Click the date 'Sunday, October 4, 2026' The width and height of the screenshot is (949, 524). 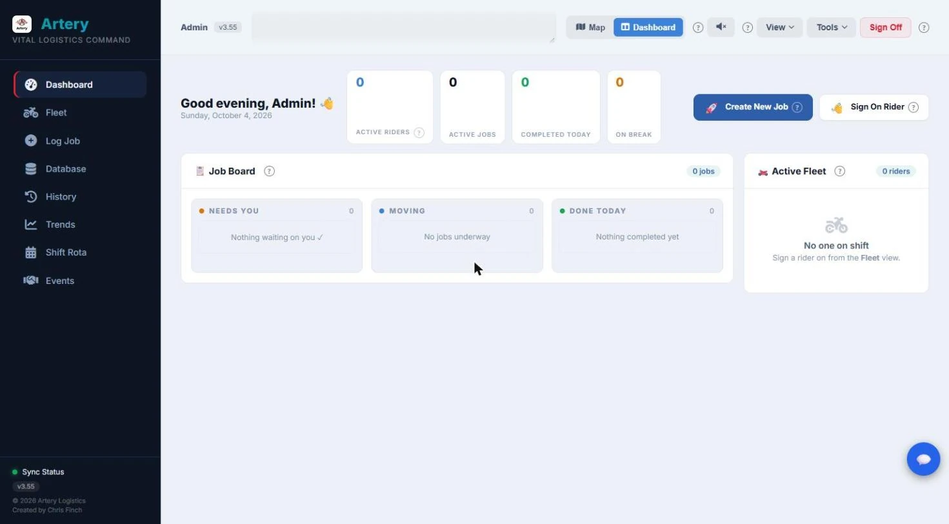(x=226, y=116)
